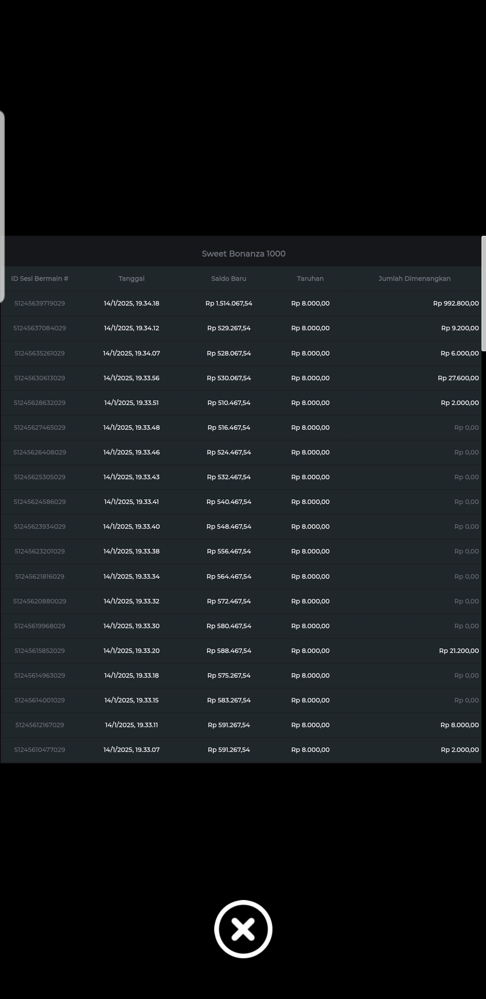This screenshot has width=486, height=999.
Task: Open session ID 51245630613029
Action: click(x=40, y=378)
